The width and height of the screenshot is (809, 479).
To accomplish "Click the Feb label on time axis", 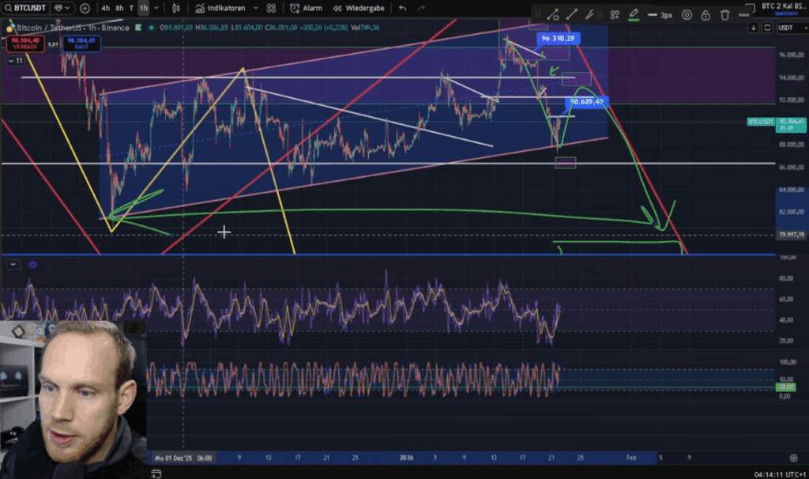I will tap(631, 458).
